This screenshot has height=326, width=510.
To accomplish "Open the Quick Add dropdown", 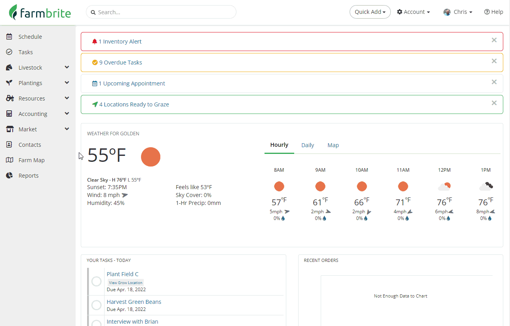I will [370, 12].
